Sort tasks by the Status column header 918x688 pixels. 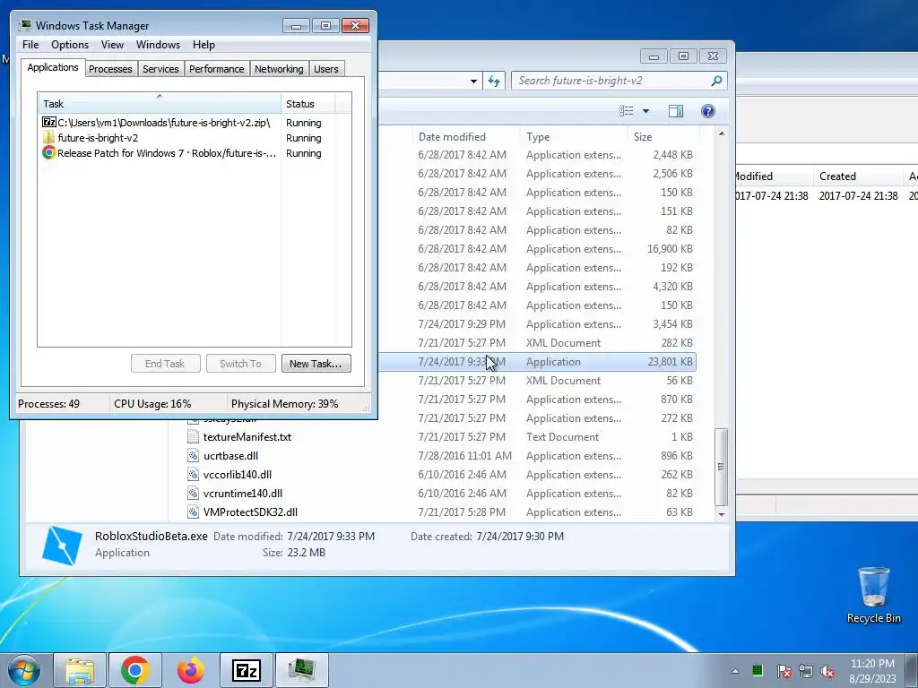tap(308, 104)
